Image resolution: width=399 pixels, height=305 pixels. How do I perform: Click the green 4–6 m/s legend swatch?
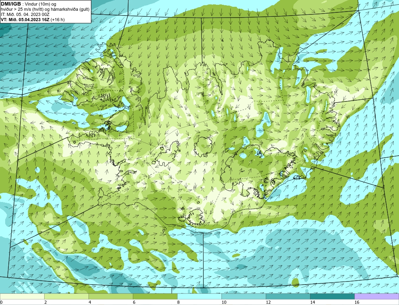pos(111,296)
